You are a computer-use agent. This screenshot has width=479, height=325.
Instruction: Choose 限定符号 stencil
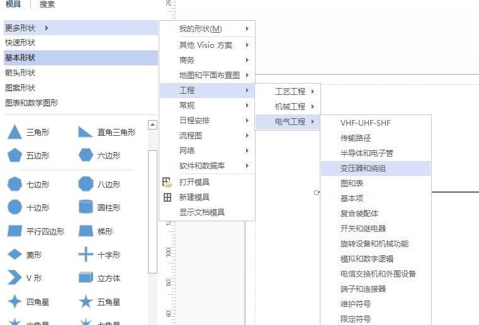376,319
